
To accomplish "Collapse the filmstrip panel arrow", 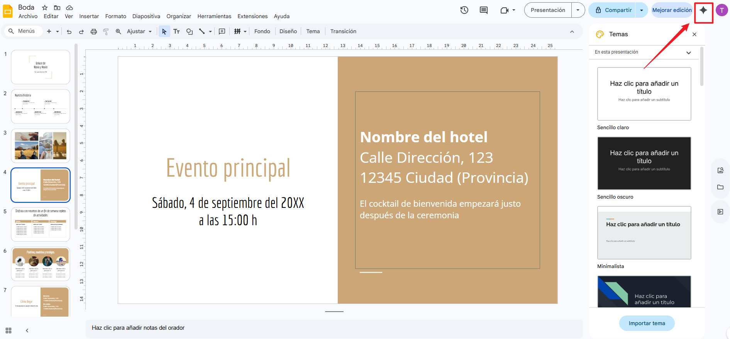I will [x=27, y=331].
